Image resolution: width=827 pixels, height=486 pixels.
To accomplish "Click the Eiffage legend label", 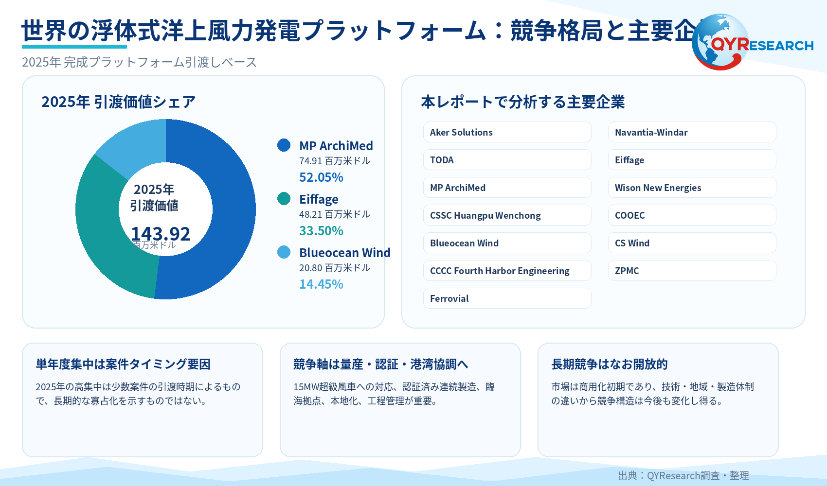I will coord(319,199).
